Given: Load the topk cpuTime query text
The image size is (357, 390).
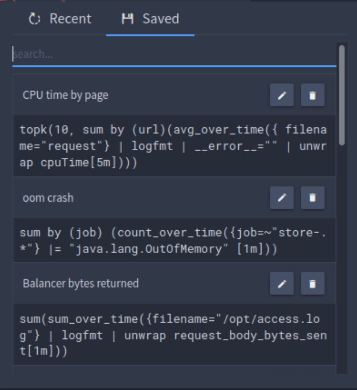Looking at the screenshot, I should point(174,146).
